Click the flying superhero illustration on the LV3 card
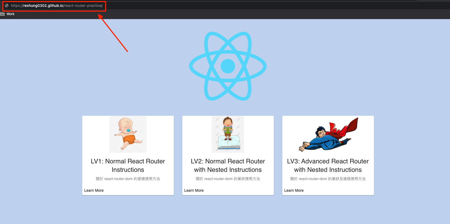The image size is (450, 224). pos(328,134)
